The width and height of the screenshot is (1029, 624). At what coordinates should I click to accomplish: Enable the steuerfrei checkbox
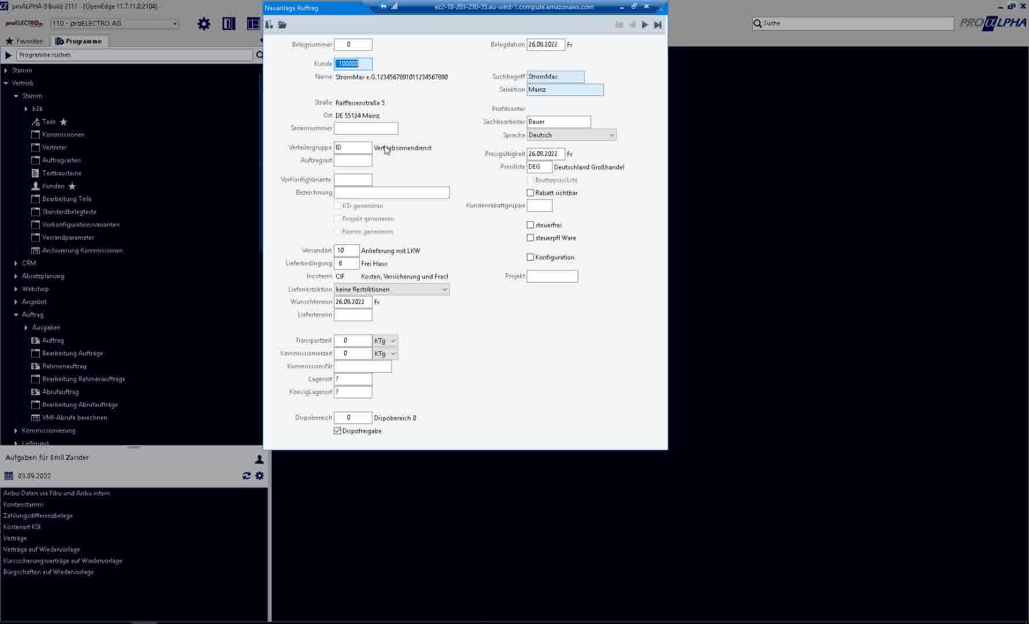[x=530, y=225]
